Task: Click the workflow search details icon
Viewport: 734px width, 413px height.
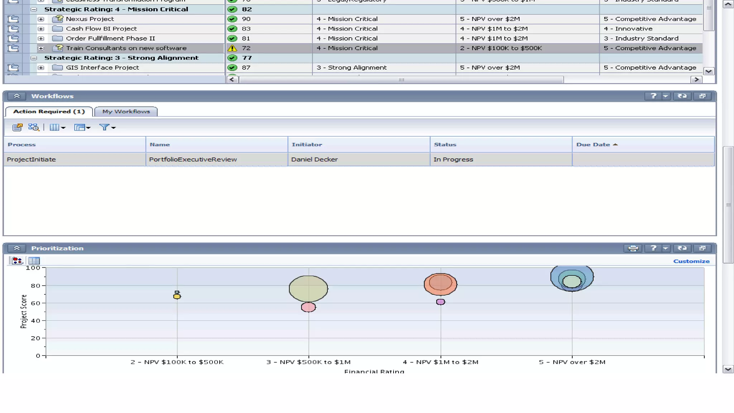Action: 33,127
